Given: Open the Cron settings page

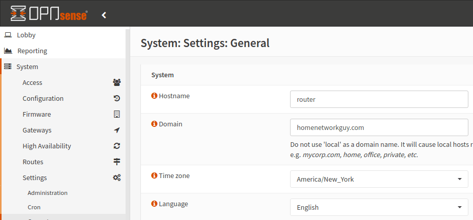Looking at the screenshot, I should [x=34, y=207].
